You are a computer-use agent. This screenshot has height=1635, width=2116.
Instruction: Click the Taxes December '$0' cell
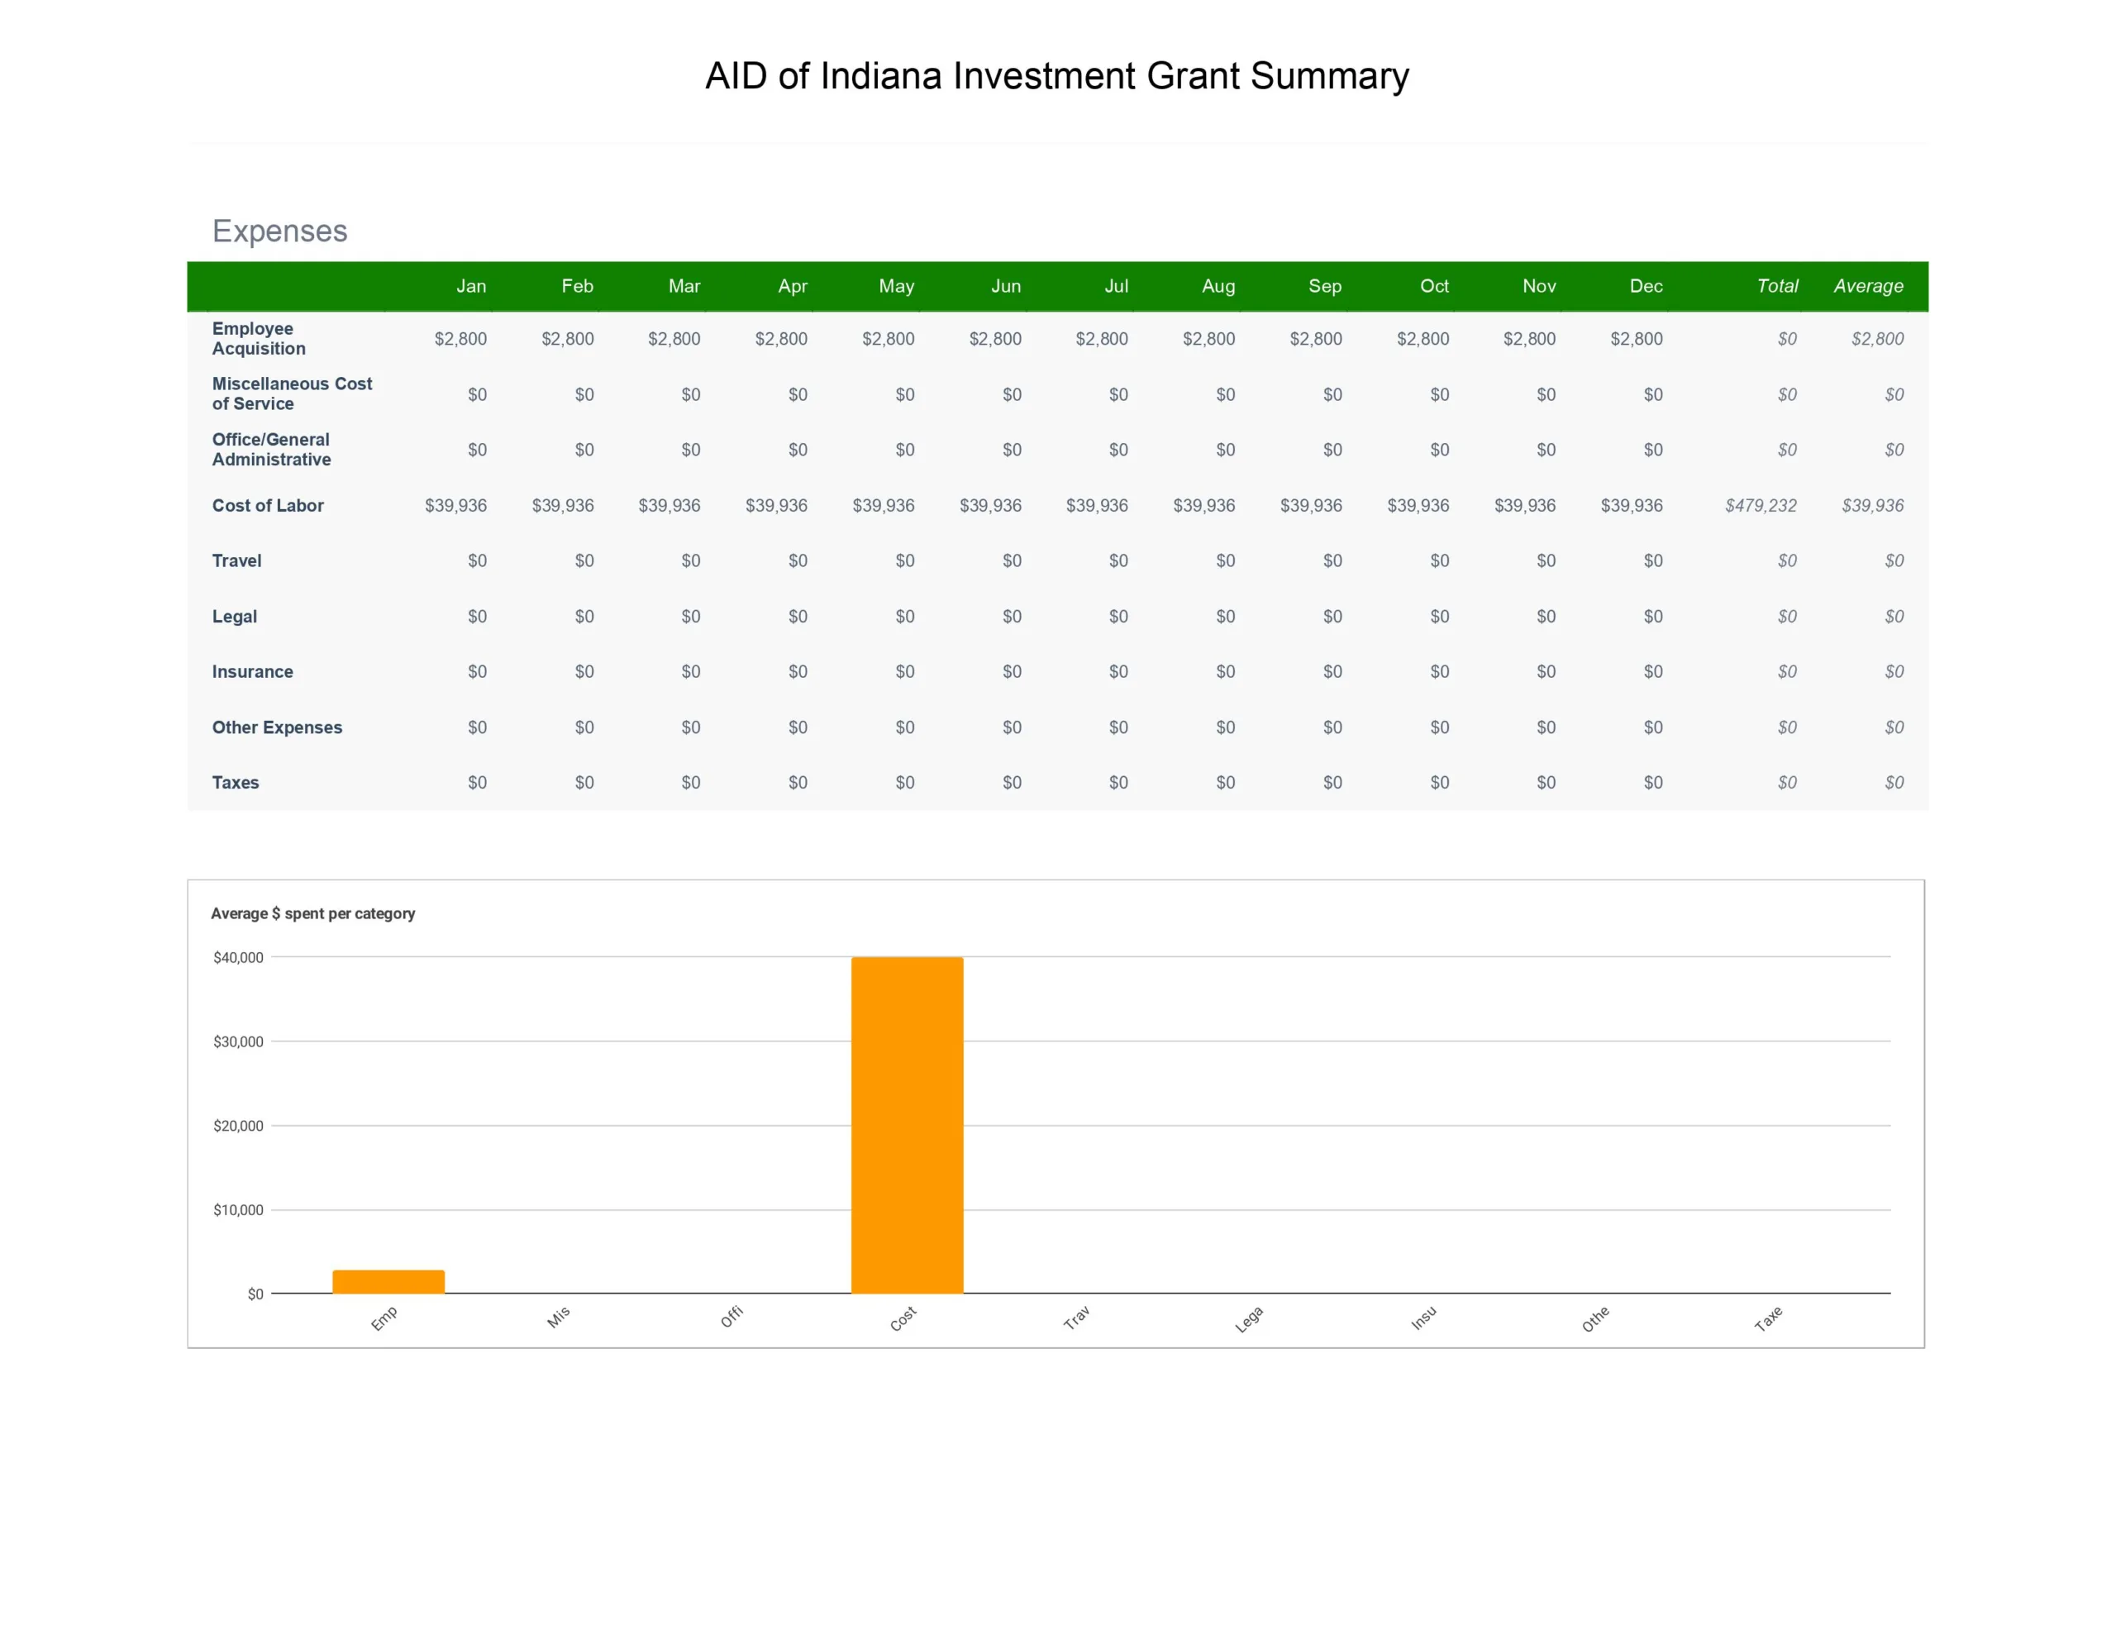click(1653, 782)
